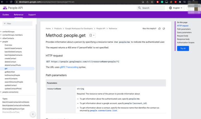Jump to HTTP request section
201x119 pixels.
click(x=183, y=26)
